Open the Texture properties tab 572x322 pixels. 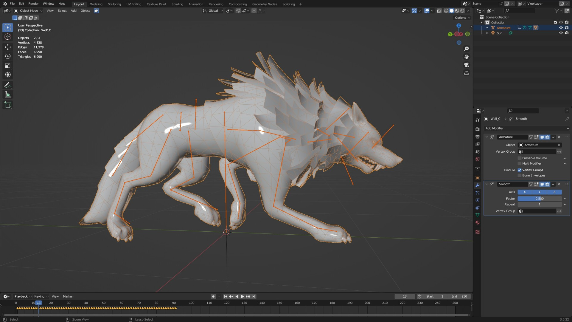click(478, 232)
